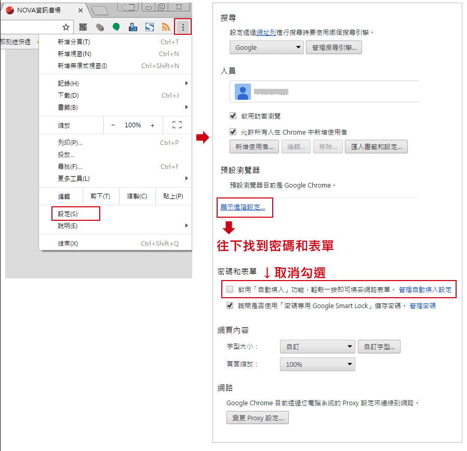Choose 列印(P)... menu item
The width and height of the screenshot is (467, 451).
(115, 143)
